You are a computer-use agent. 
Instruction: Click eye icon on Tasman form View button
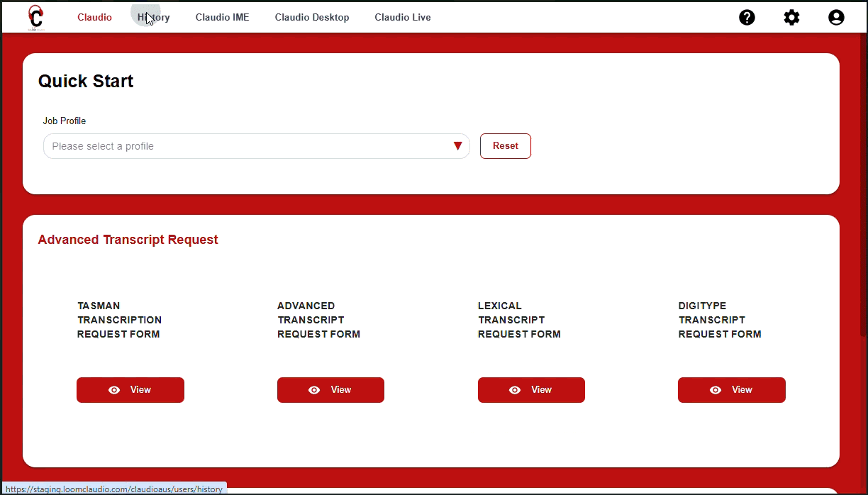pos(114,390)
